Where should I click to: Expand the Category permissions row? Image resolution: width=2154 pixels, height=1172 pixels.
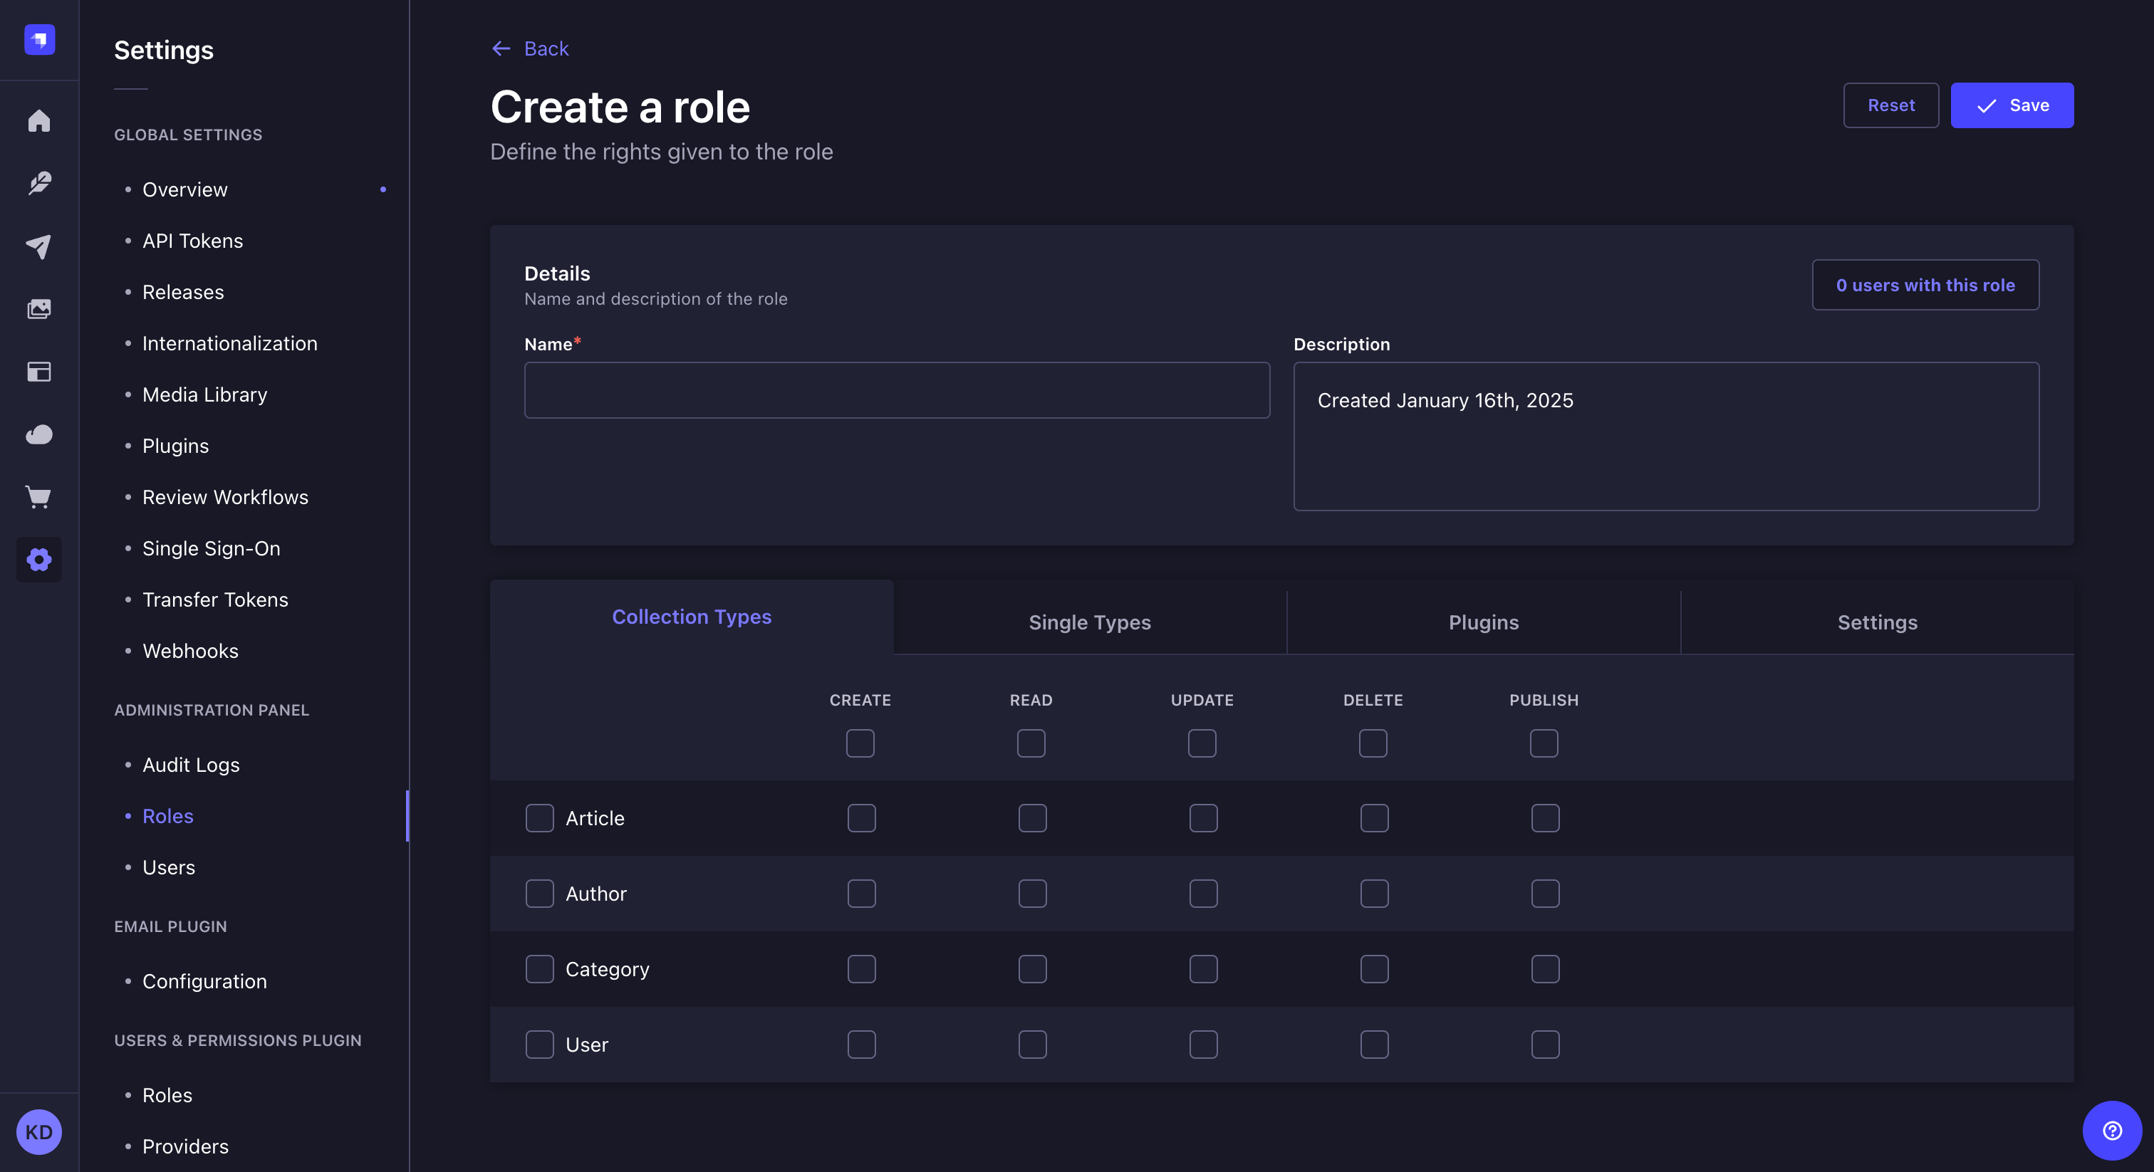(608, 969)
